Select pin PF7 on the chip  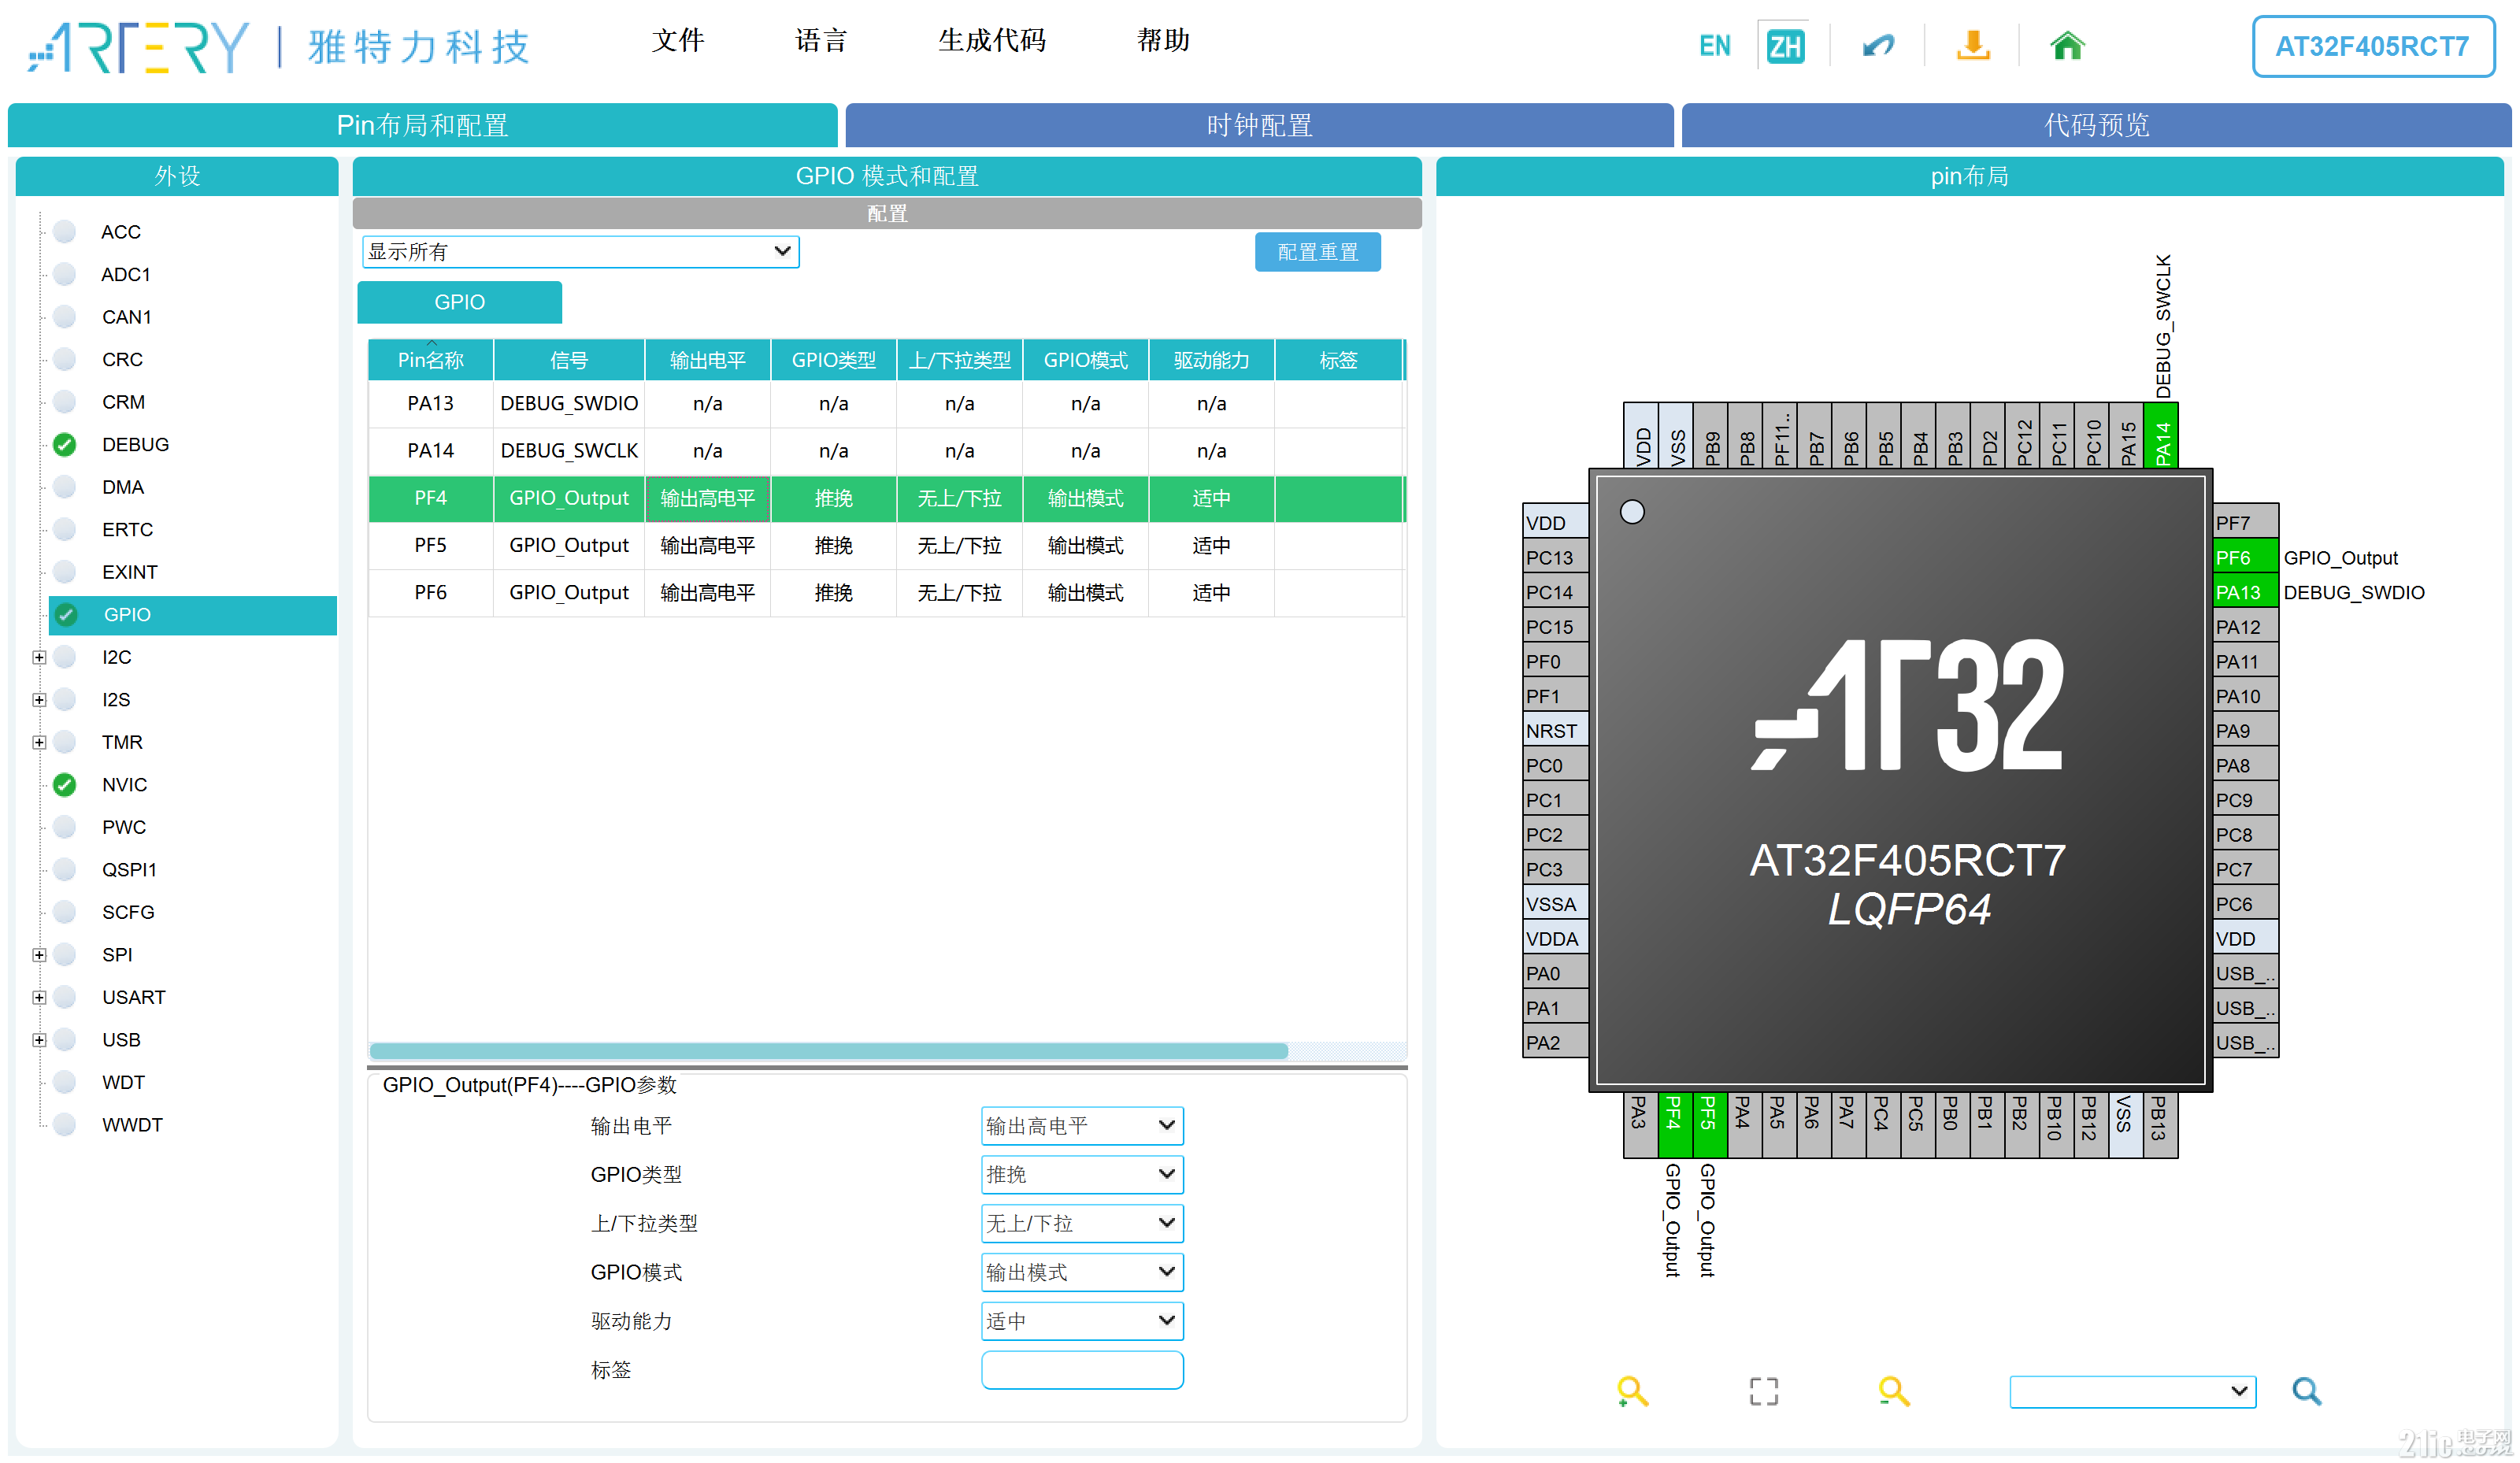2245,522
